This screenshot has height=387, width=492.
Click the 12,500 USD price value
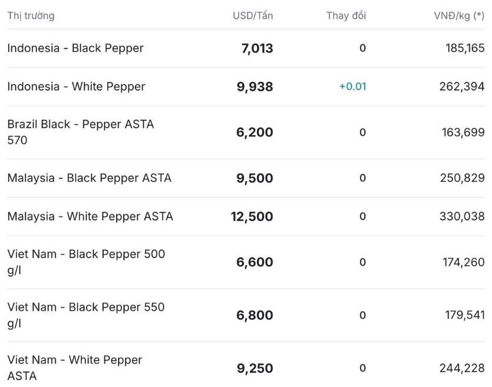(252, 216)
